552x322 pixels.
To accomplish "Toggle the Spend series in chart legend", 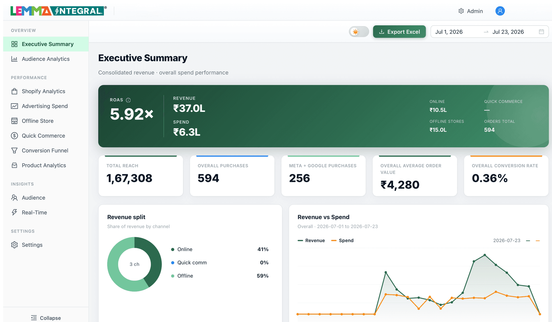I will coord(342,240).
